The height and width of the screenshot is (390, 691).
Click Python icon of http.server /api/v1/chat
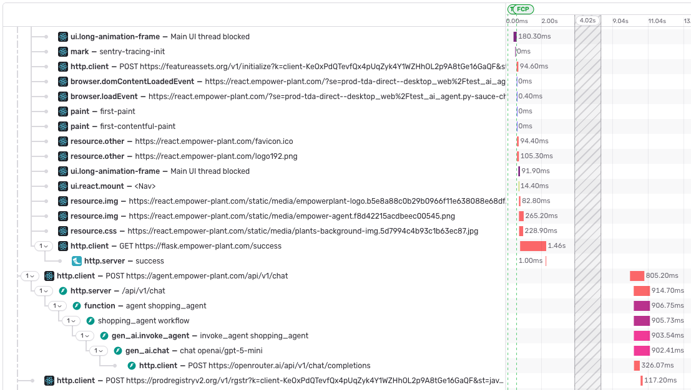(63, 291)
